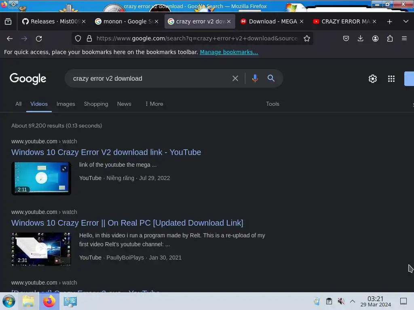The height and width of the screenshot is (310, 414).
Task: Click Firefox taskbar button
Action: (49, 301)
